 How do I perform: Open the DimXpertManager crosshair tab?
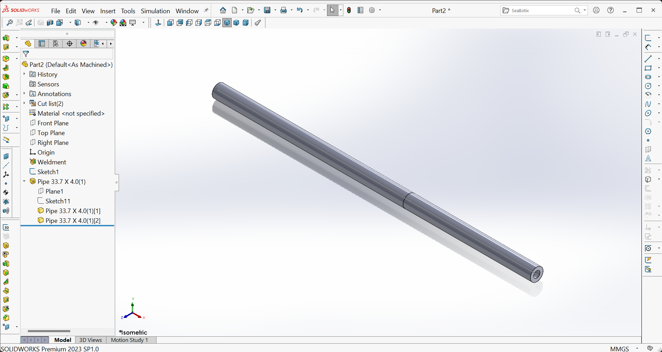coord(70,44)
